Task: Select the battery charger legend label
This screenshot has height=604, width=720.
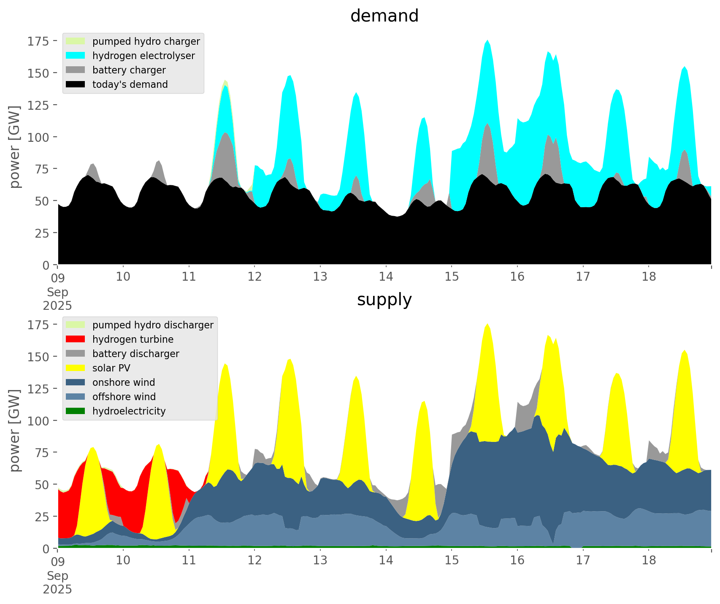Action: click(129, 70)
